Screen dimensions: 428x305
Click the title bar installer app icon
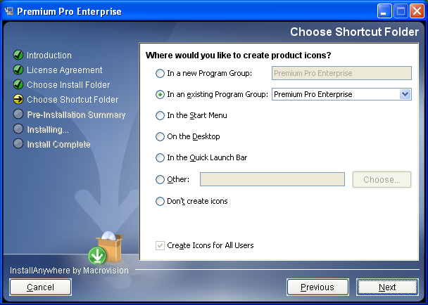(x=9, y=11)
